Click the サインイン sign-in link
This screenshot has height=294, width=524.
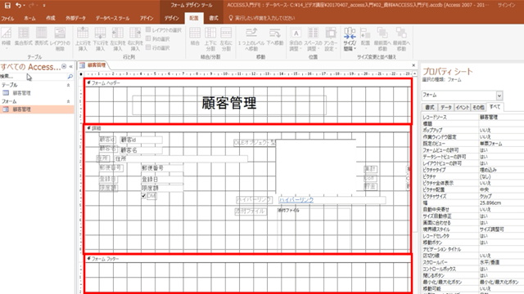[x=507, y=6]
